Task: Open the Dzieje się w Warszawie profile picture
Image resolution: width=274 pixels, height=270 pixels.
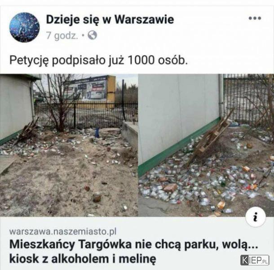Action: (x=24, y=27)
